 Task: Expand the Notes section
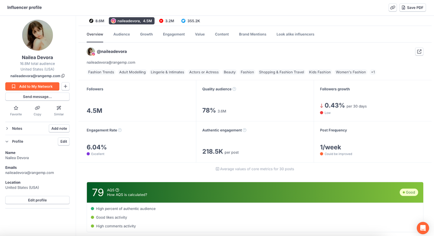coord(7,128)
